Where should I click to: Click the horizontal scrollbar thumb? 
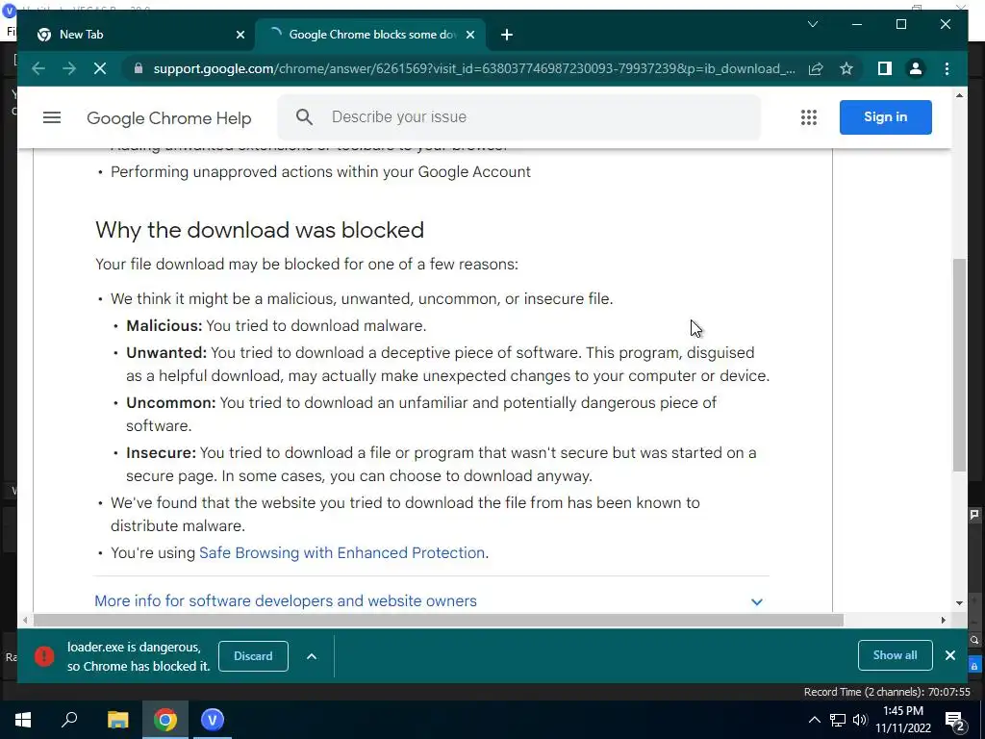pyautogui.click(x=438, y=621)
